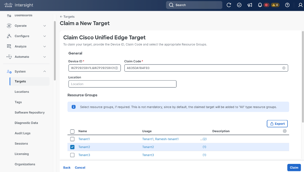Click the info icon in Resource Groups banner

[74, 107]
